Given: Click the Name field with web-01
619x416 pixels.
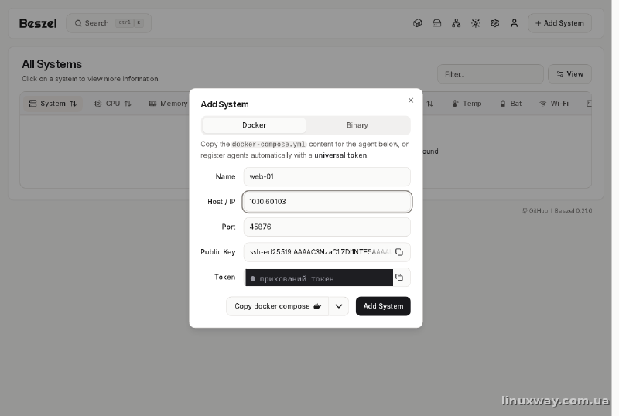Looking at the screenshot, I should (x=327, y=176).
